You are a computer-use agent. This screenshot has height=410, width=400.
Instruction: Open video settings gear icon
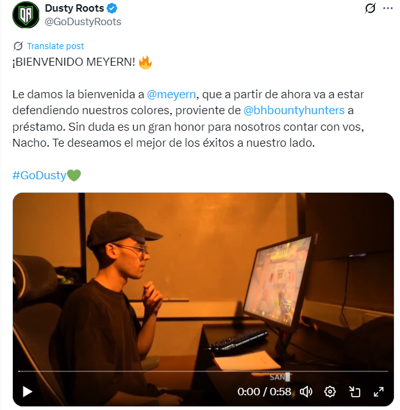pyautogui.click(x=330, y=392)
